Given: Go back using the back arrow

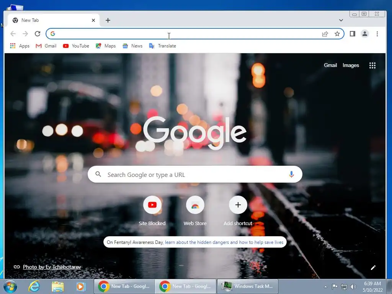Looking at the screenshot, I should pyautogui.click(x=13, y=34).
